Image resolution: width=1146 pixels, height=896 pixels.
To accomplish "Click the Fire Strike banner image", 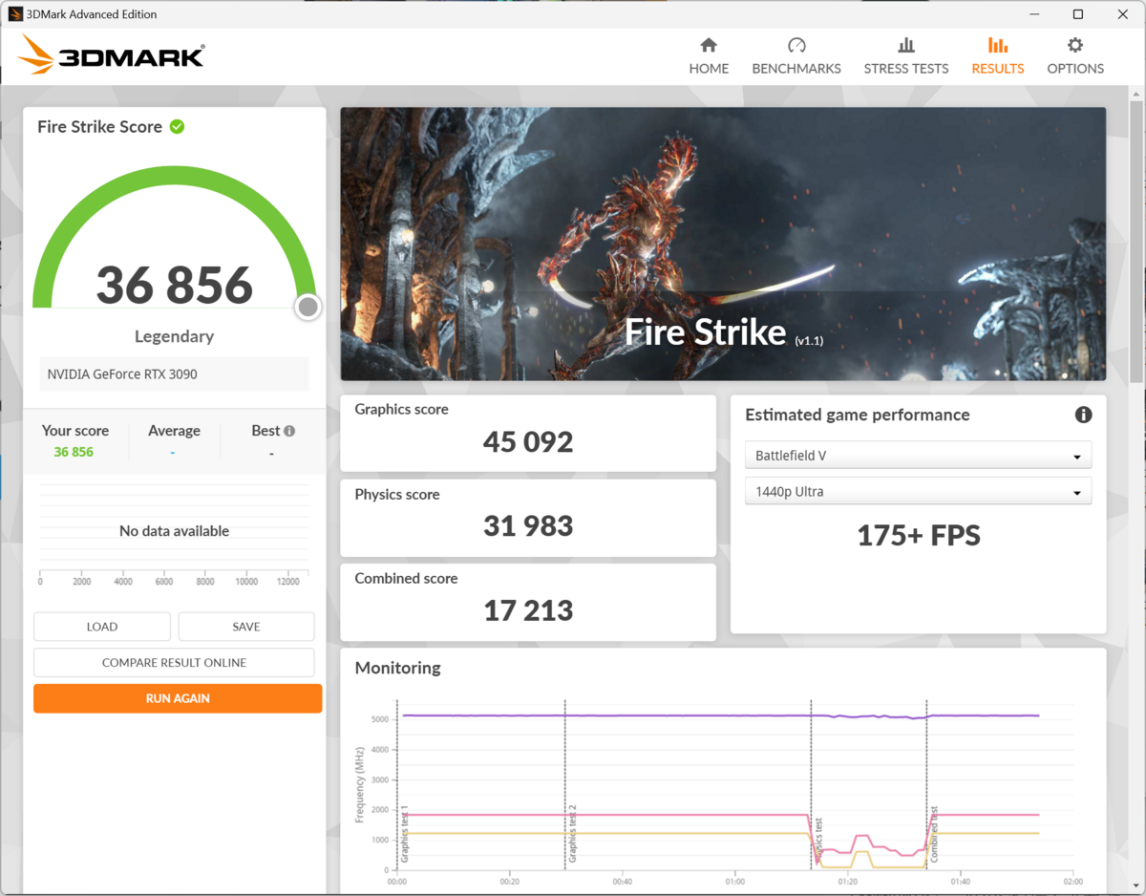I will coord(723,244).
